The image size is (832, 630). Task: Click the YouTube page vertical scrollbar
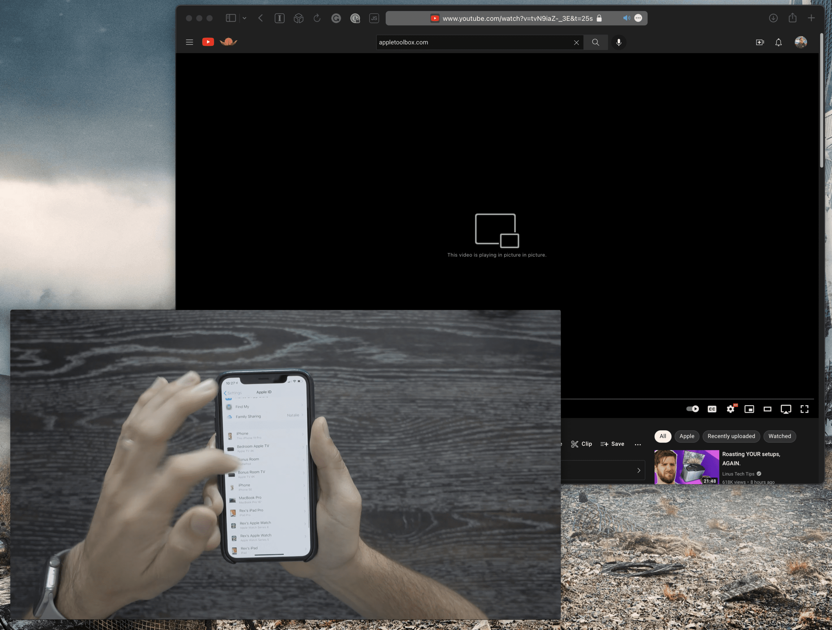click(x=822, y=100)
